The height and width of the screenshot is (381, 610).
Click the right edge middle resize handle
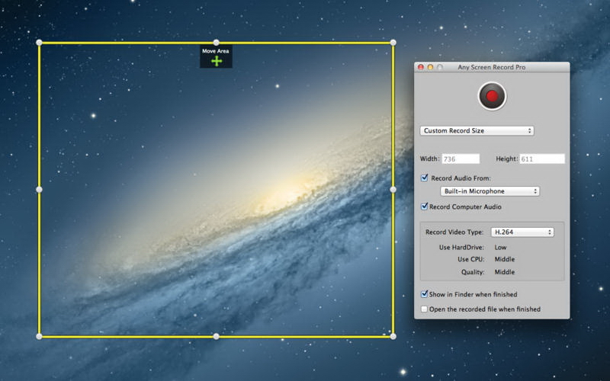tap(393, 189)
